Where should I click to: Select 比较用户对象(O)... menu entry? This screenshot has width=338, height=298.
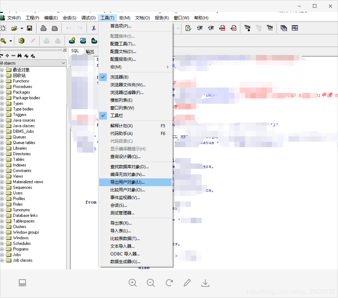[135, 190]
